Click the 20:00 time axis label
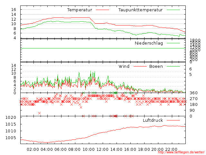Screen dimensions: 206x155 click(x=157, y=150)
